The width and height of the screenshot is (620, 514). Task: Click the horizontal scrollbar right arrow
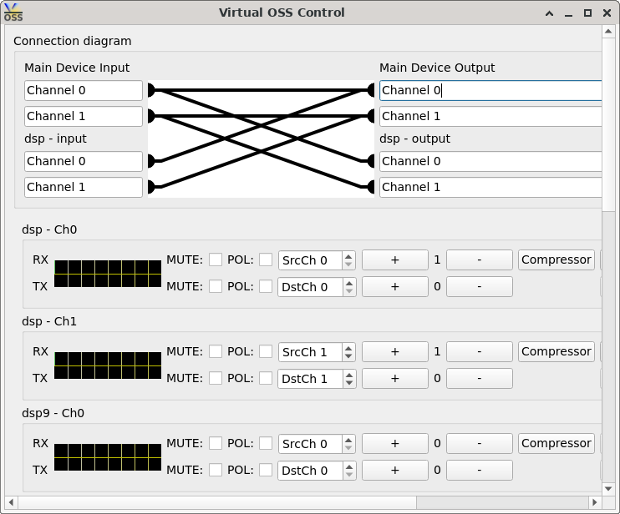[594, 502]
